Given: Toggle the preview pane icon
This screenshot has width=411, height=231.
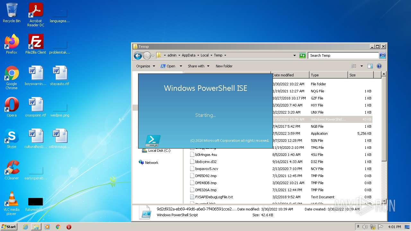Looking at the screenshot, I should tap(370, 66).
